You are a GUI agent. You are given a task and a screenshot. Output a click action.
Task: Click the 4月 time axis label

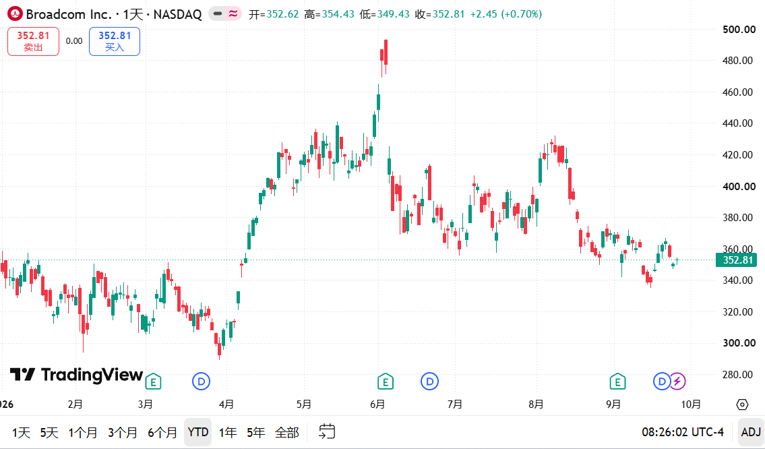point(226,405)
